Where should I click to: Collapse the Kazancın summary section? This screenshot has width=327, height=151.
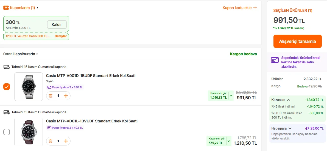point(289,100)
